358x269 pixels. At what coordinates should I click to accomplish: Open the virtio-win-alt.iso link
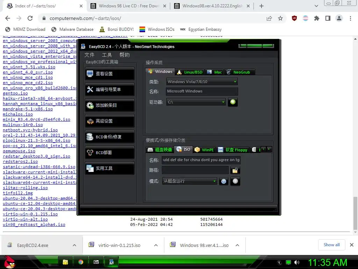pyautogui.click(x=25, y=219)
